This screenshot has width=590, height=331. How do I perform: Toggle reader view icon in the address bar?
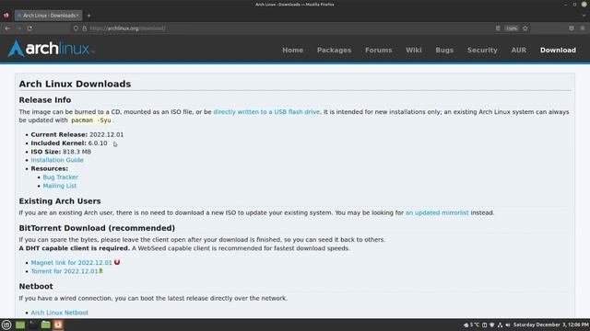click(498, 29)
